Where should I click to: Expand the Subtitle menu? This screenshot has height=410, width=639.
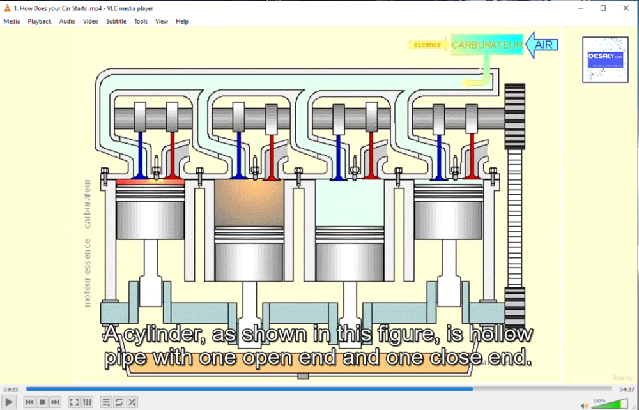[x=116, y=21]
